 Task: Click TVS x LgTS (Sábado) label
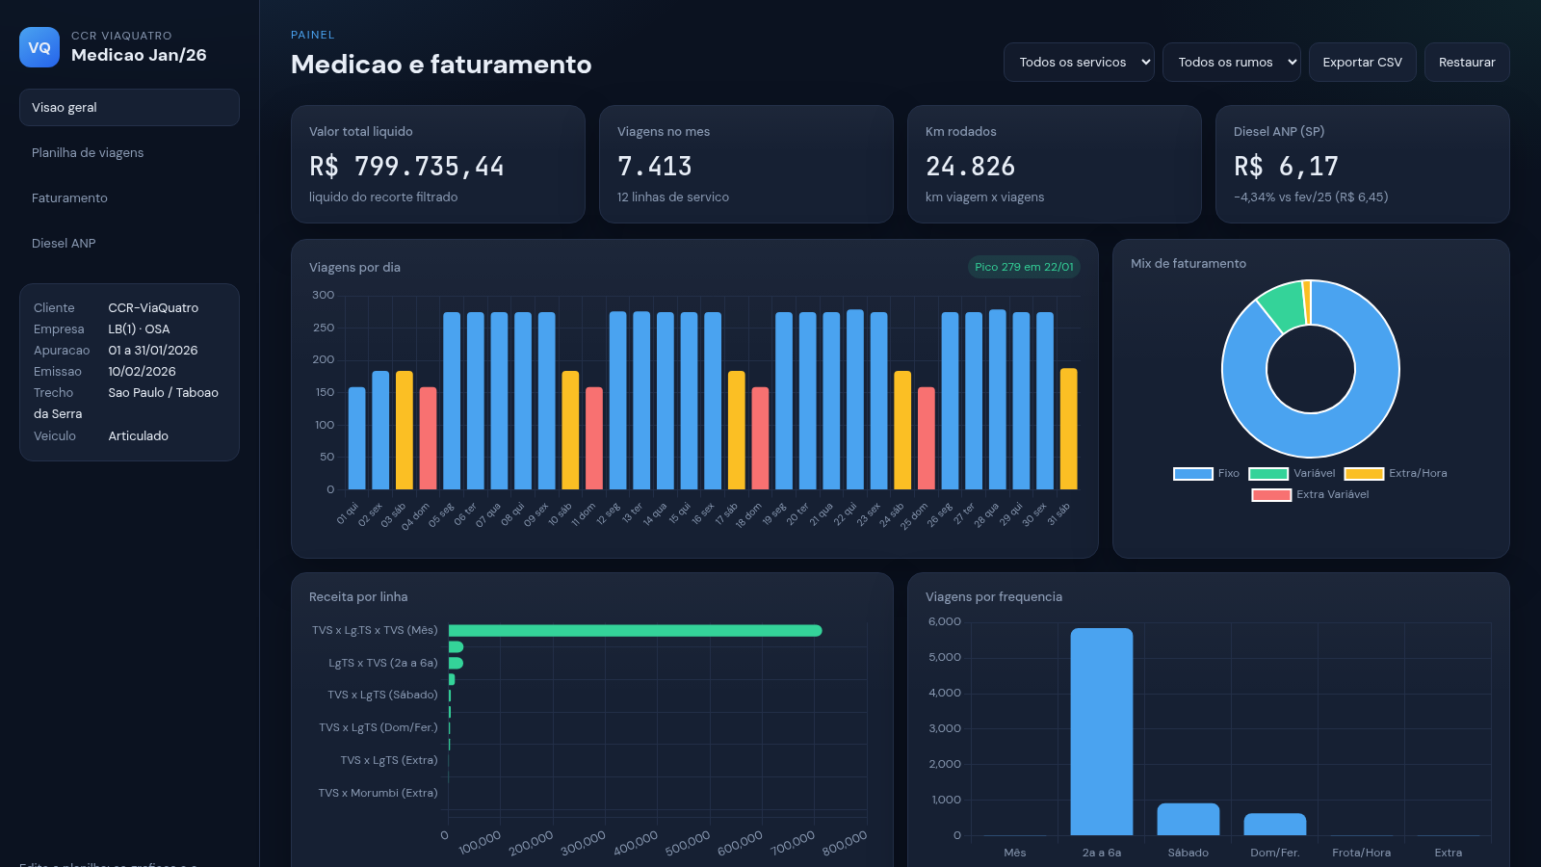click(382, 695)
